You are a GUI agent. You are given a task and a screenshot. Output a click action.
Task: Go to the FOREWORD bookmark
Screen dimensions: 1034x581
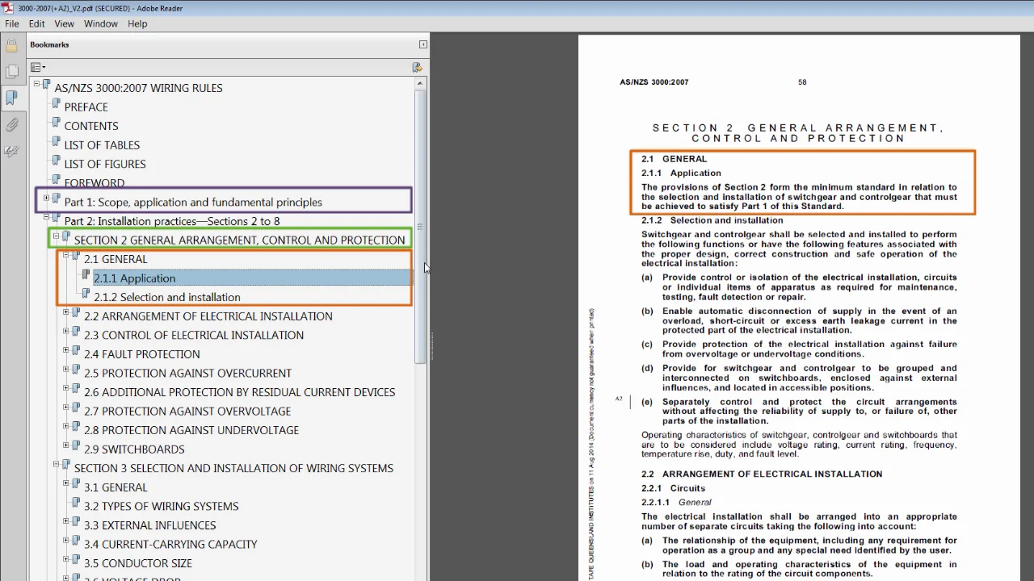coord(95,183)
